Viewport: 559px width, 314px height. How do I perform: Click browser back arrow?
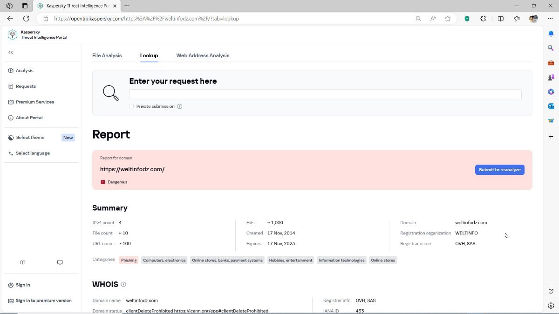[10, 19]
